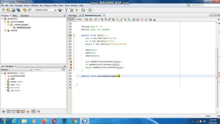Collapse the default package tree node
Viewport: 220px width, 124px height.
[x=8, y=24]
